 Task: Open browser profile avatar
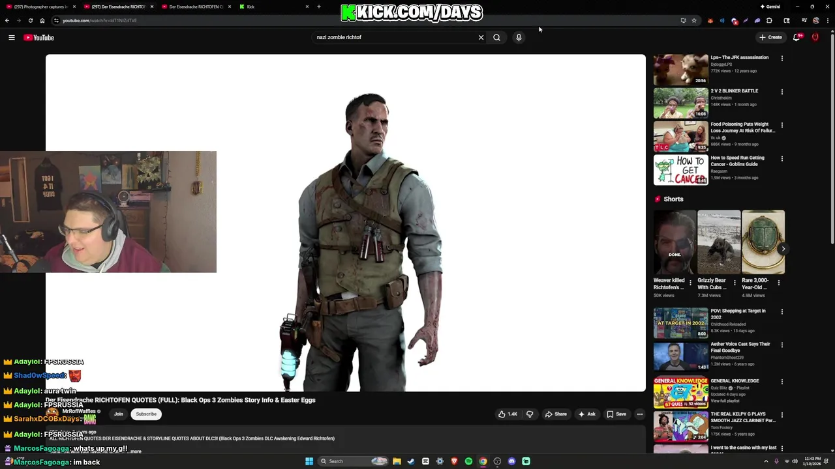pos(816,20)
